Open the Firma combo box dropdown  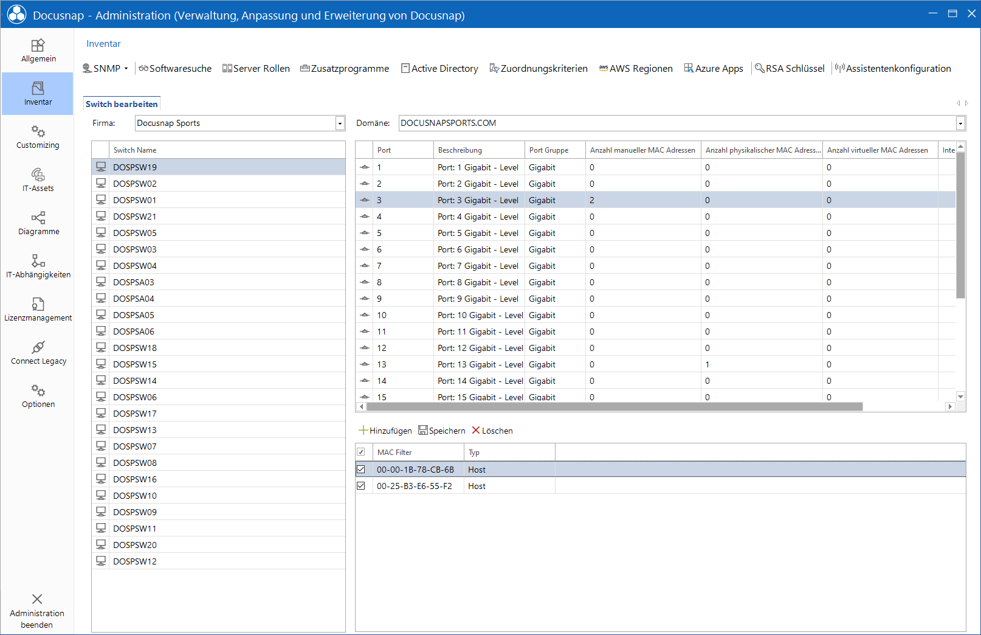[340, 123]
